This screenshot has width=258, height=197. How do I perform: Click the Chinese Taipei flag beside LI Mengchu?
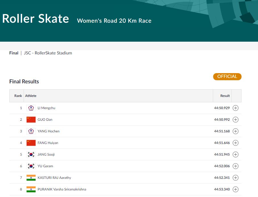click(31, 108)
